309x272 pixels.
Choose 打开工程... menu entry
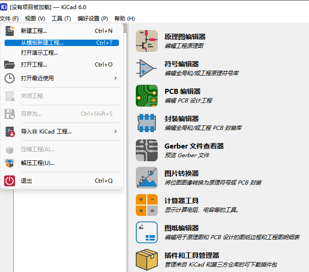(x=62, y=65)
